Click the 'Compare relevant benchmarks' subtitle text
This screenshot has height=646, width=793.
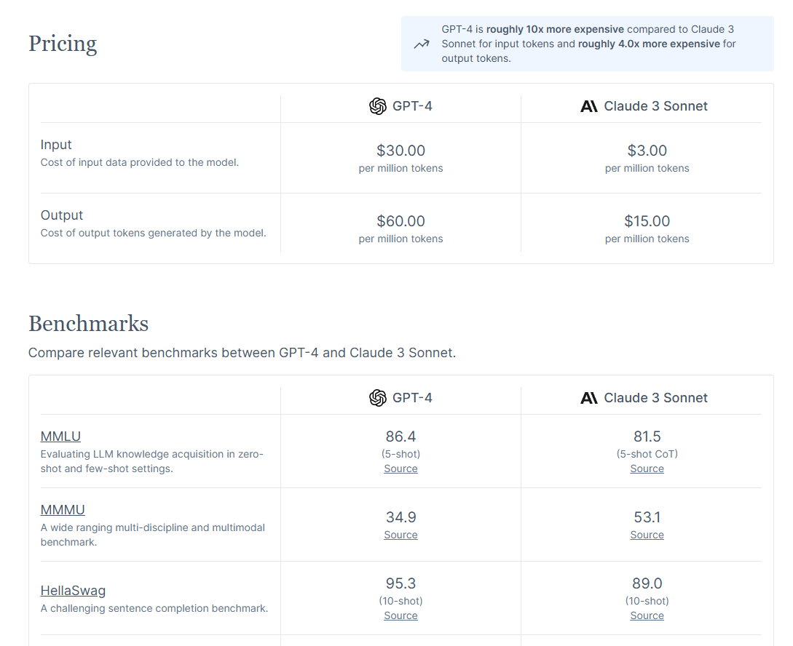point(242,353)
